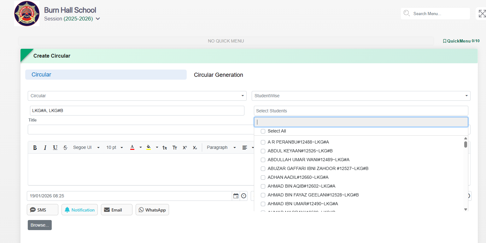Apply strikethrough formatting

coord(65,148)
